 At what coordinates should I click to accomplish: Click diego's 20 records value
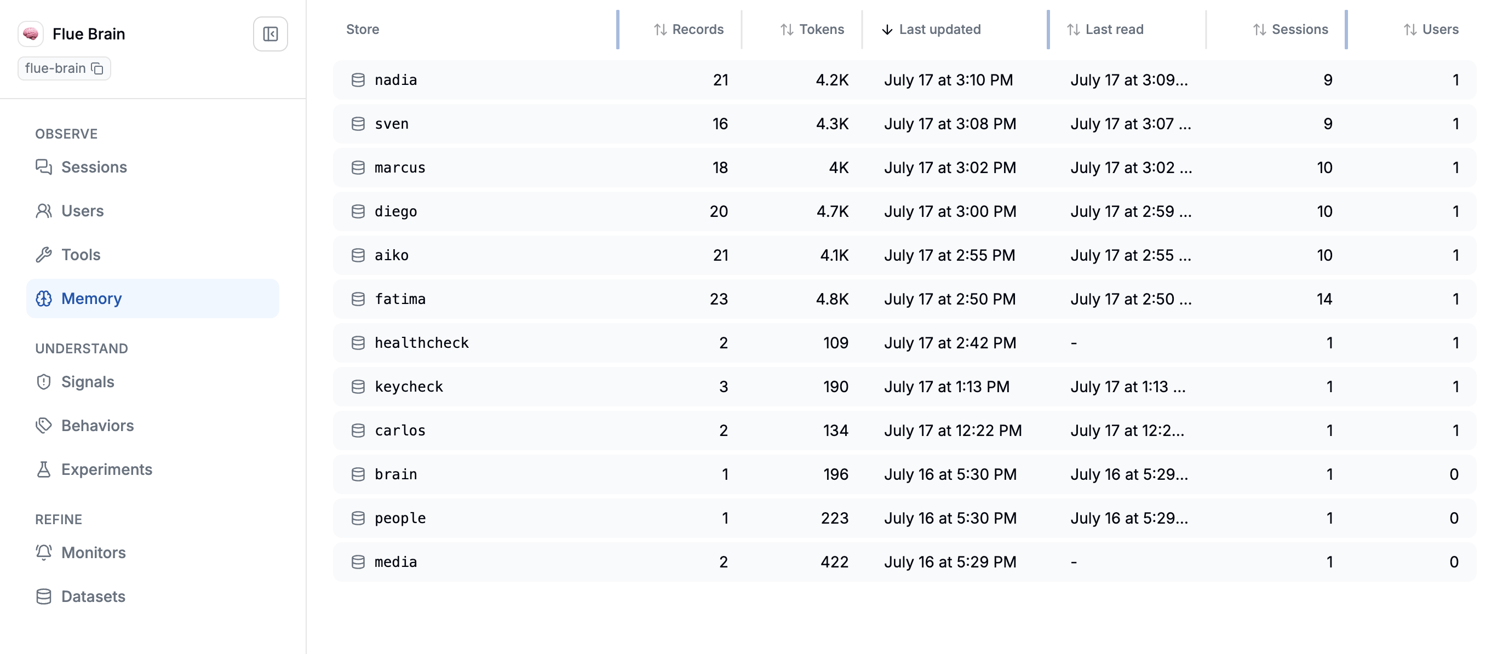pyautogui.click(x=719, y=211)
